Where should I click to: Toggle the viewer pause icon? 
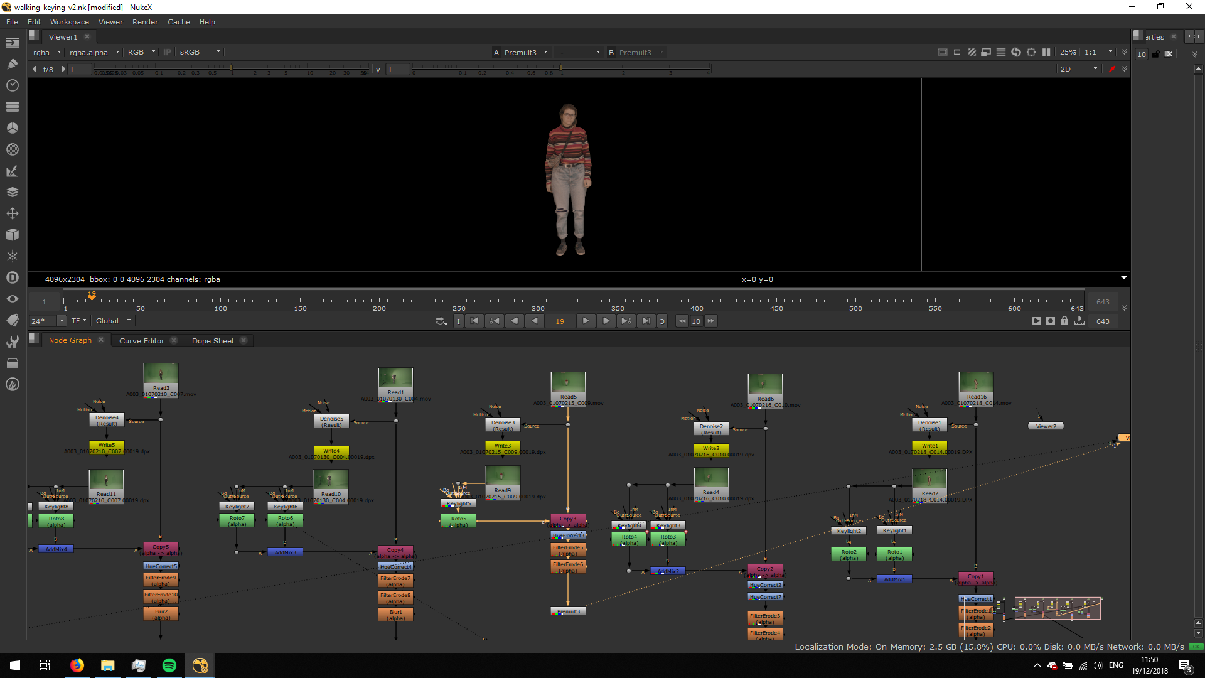pos(1046,52)
